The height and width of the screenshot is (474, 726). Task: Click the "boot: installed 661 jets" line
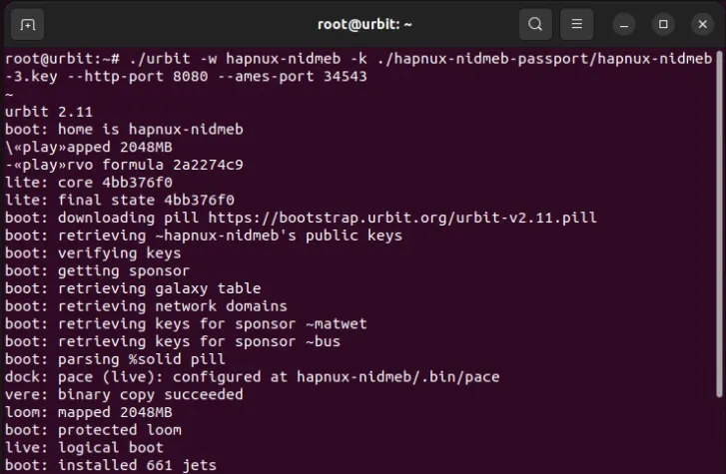click(111, 465)
